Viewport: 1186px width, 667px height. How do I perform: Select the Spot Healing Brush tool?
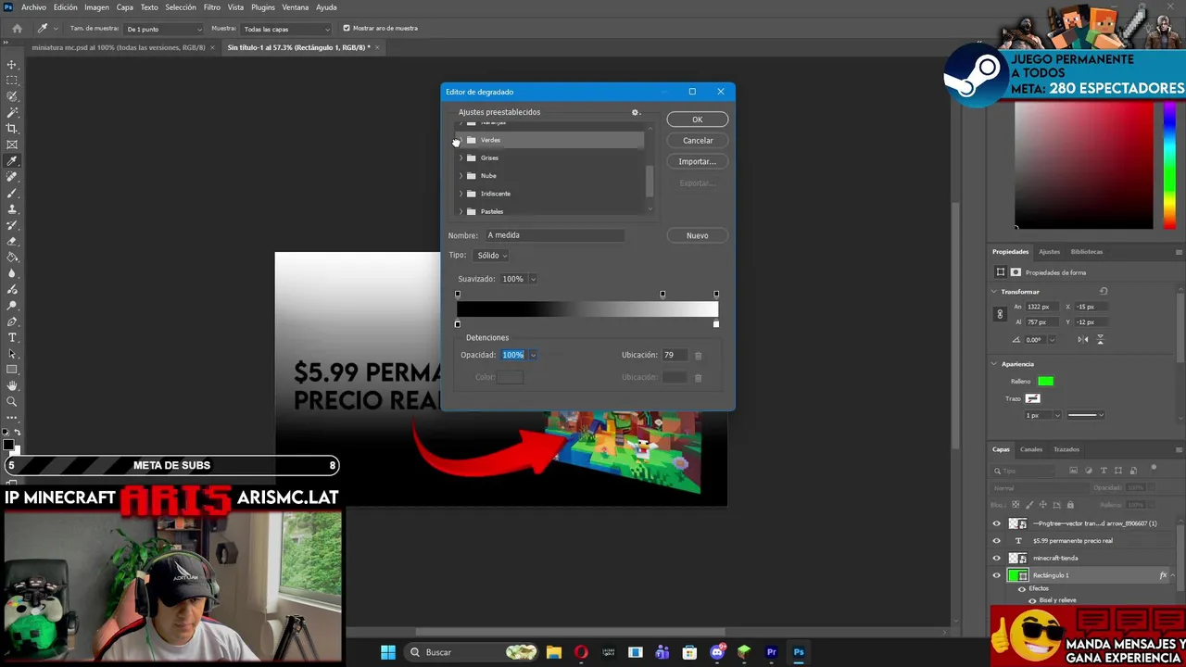point(12,176)
